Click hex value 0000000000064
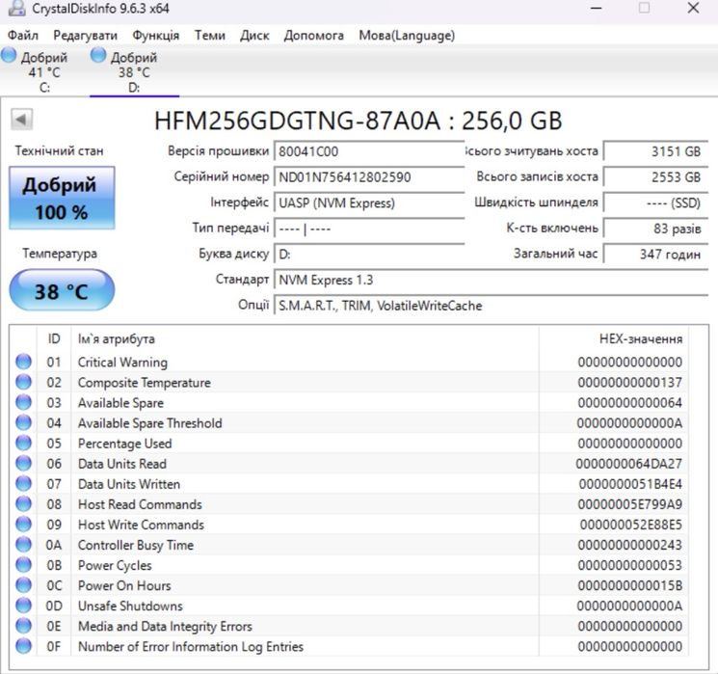 point(629,403)
